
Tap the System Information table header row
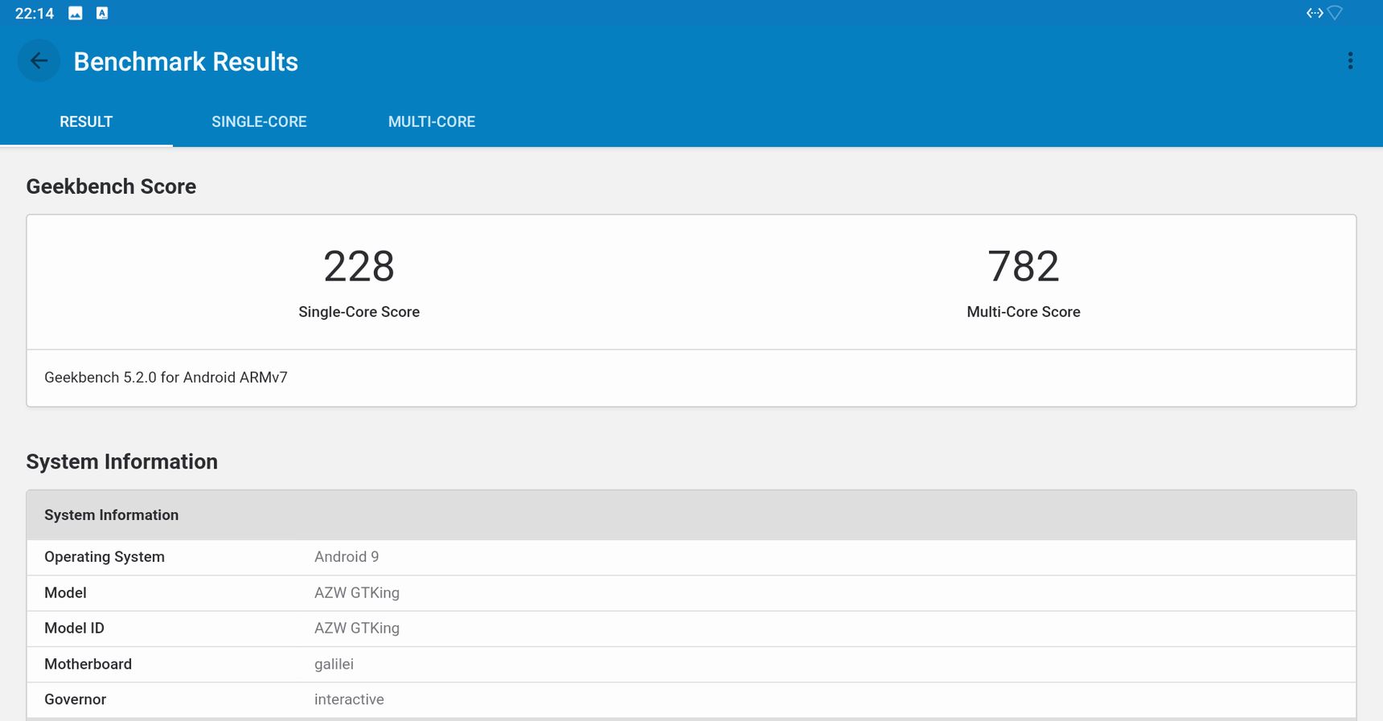[691, 515]
